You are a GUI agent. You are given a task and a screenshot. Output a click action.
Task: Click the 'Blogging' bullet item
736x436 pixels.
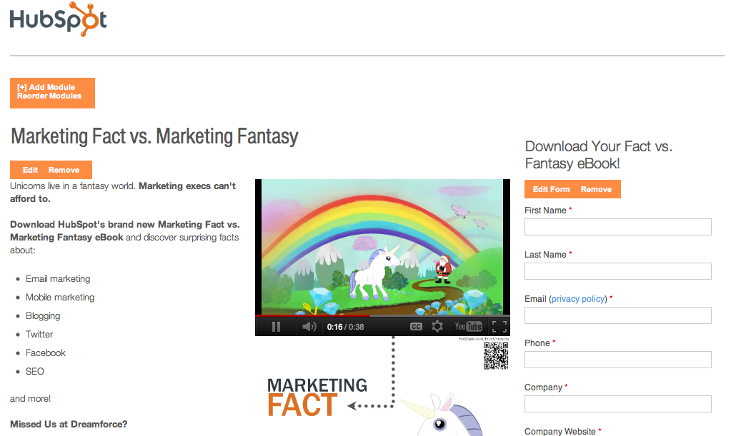43,316
